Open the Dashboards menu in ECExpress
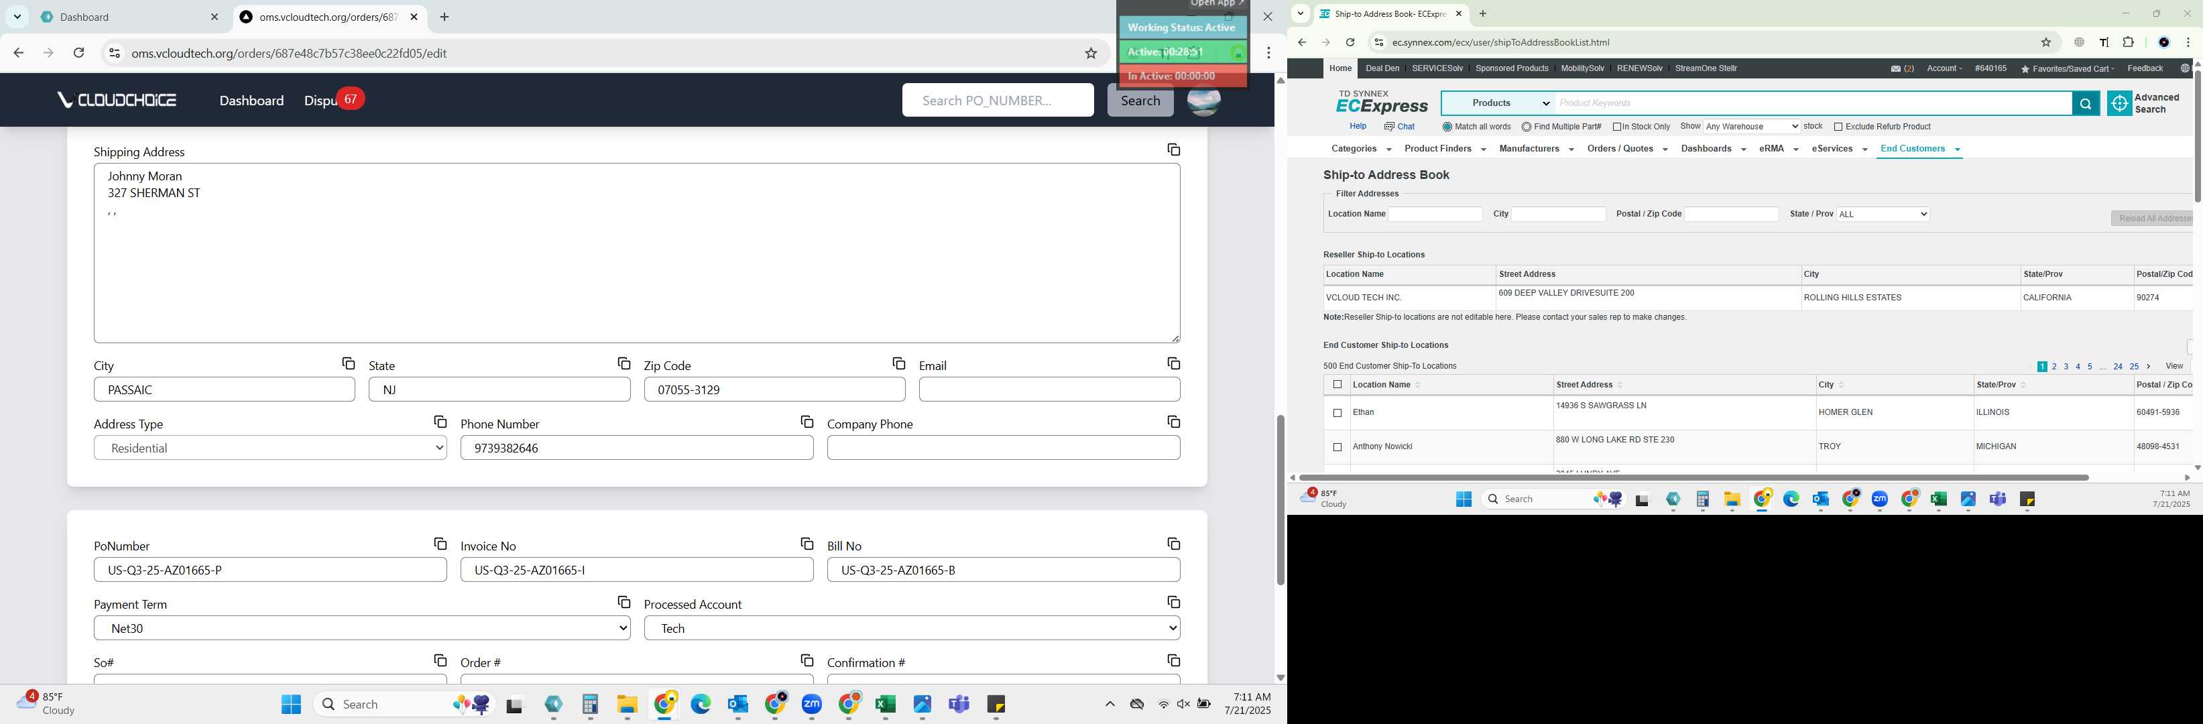Image resolution: width=2203 pixels, height=724 pixels. pos(1713,149)
